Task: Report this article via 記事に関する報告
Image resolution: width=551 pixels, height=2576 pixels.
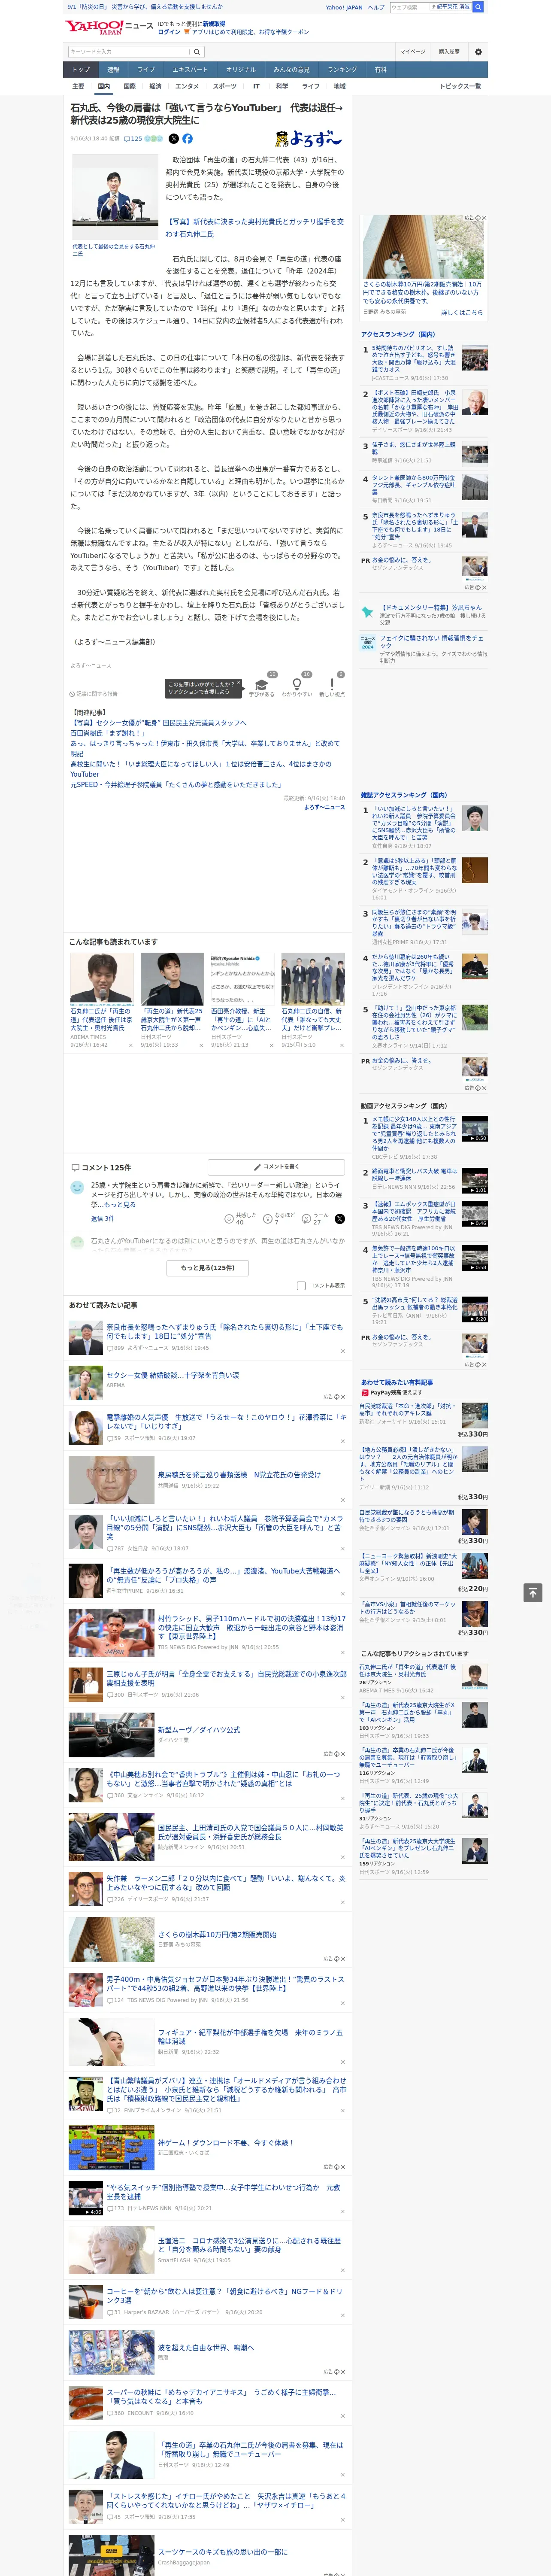Action: 94,693
